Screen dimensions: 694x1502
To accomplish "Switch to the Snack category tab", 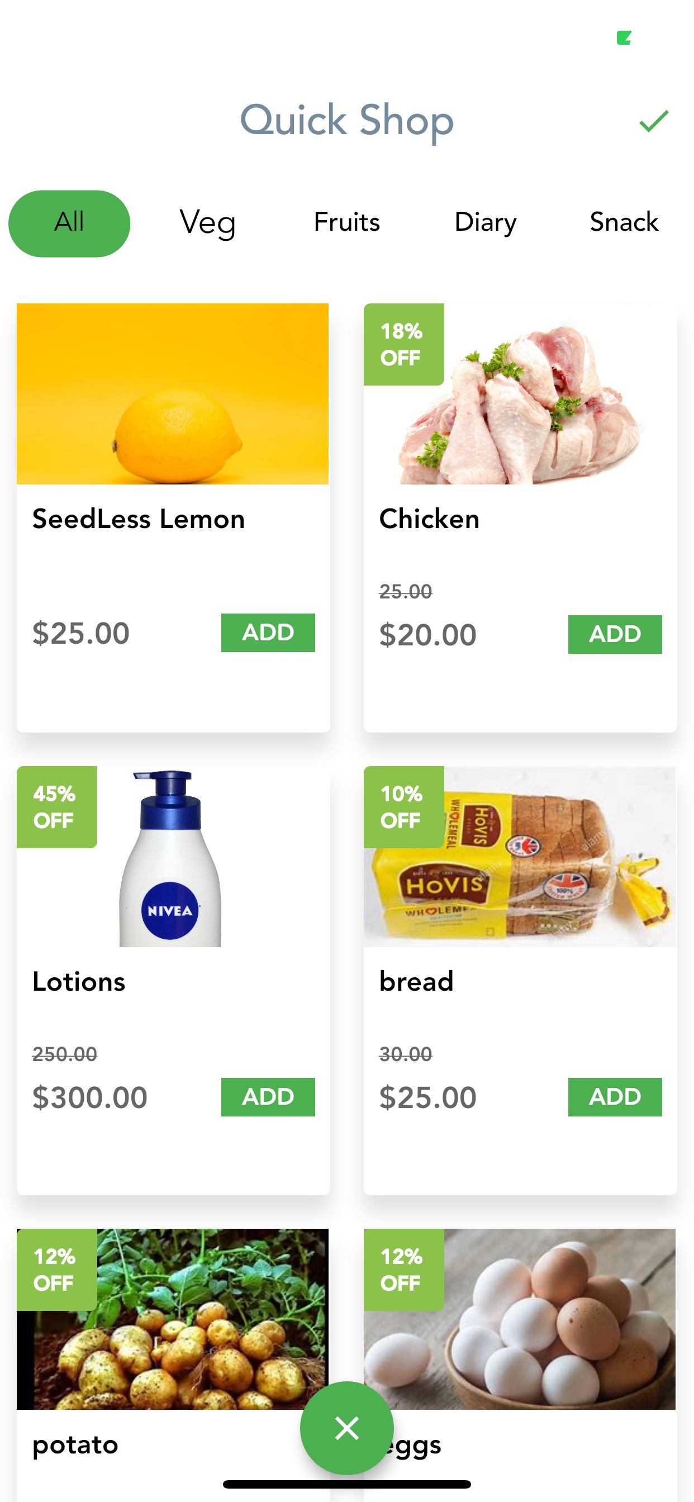I will click(x=624, y=223).
